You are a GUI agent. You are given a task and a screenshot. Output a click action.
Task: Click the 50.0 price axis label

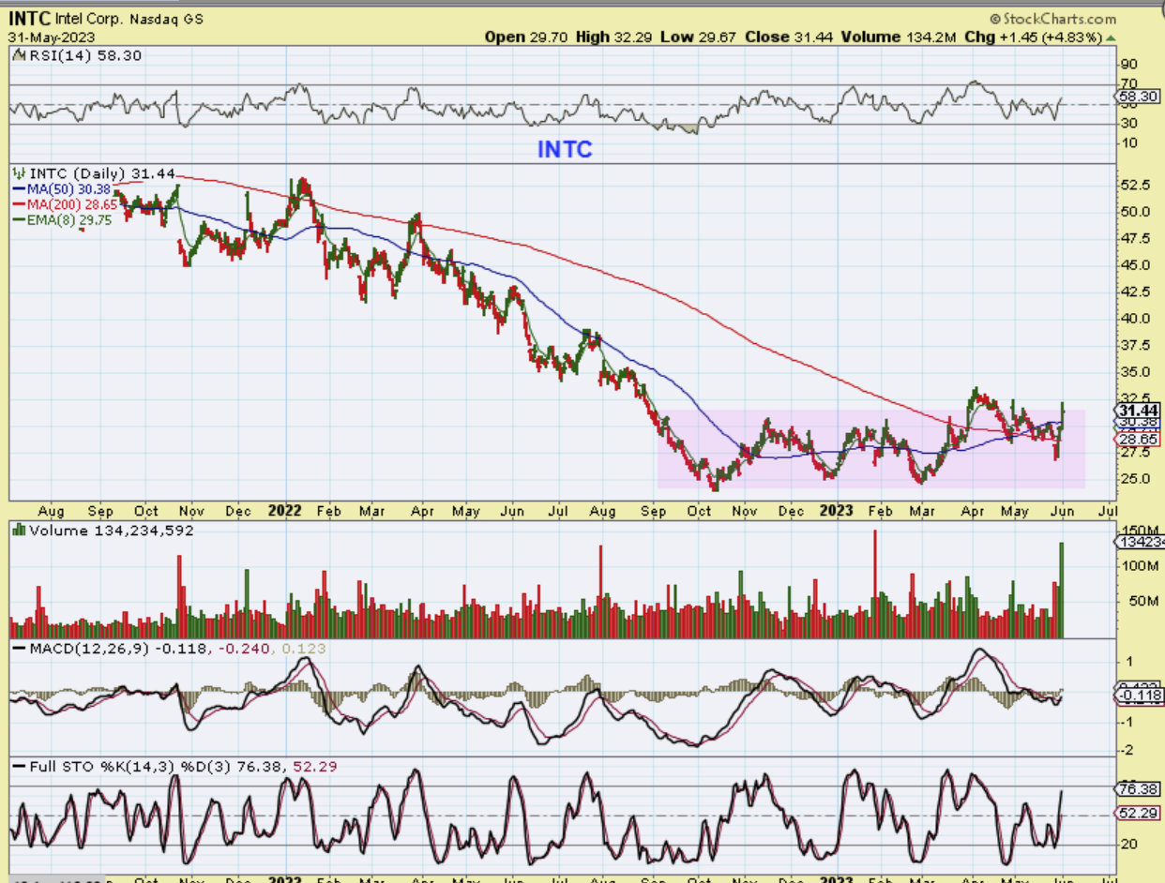click(1136, 212)
